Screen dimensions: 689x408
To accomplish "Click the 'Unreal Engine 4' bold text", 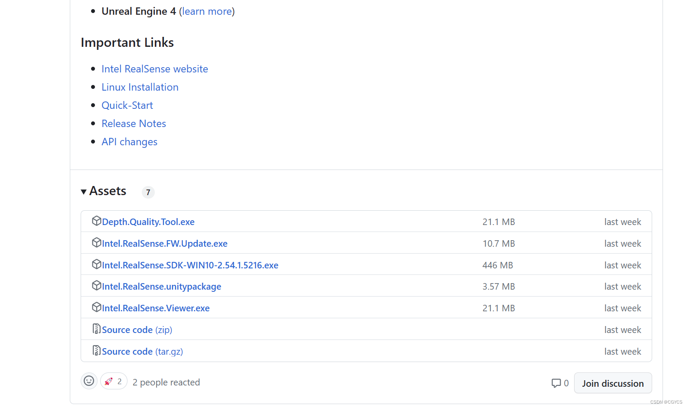I will 139,11.
